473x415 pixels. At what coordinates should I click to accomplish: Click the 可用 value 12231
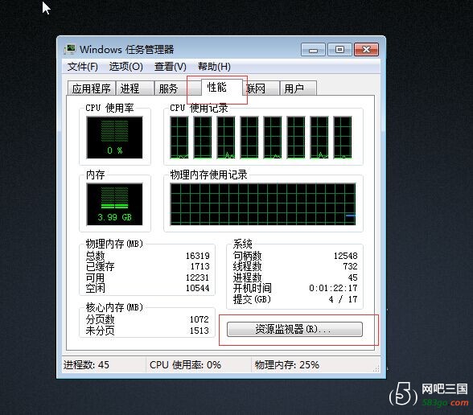point(197,277)
